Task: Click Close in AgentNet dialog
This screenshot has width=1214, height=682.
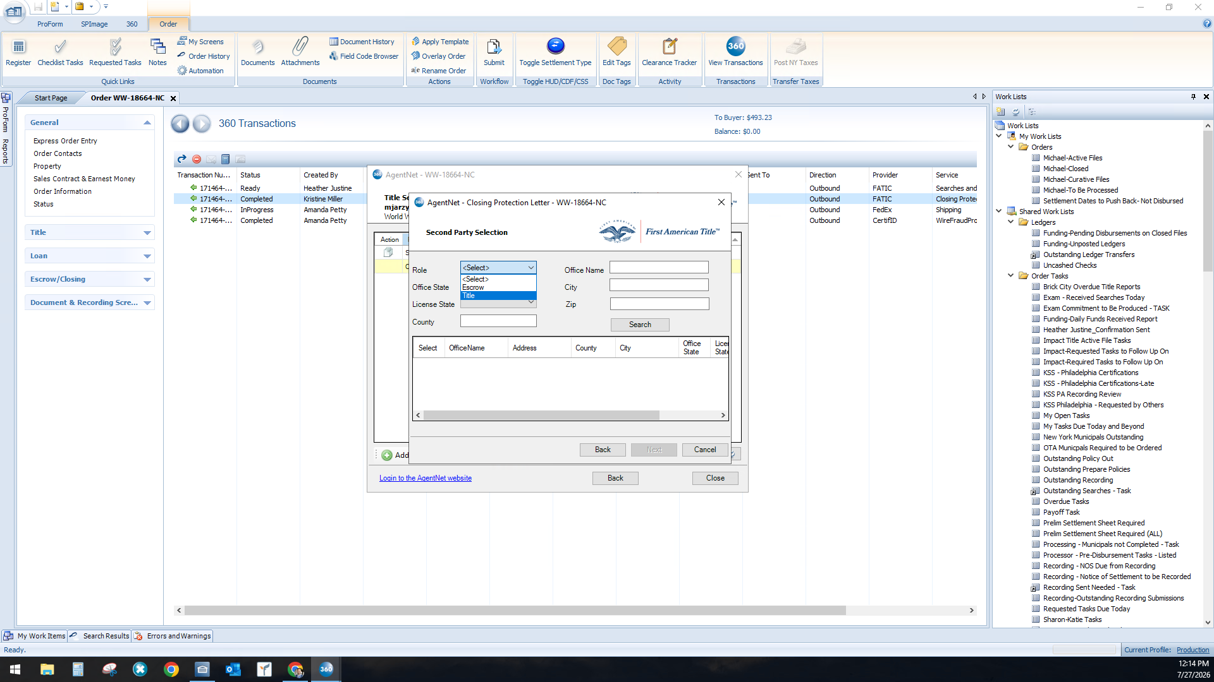Action: tap(715, 478)
